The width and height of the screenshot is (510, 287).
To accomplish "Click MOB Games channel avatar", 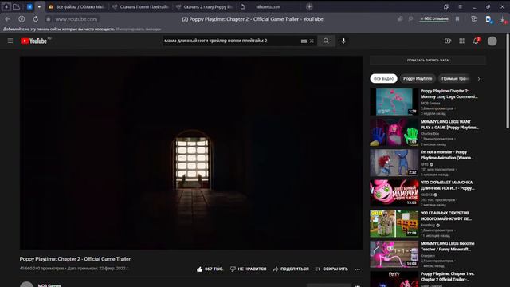I will pyautogui.click(x=26, y=285).
